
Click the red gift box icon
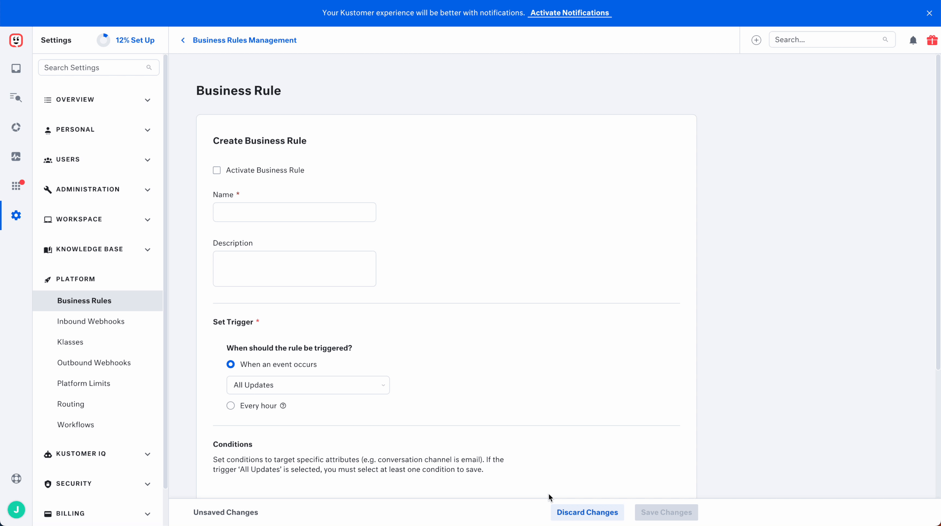pos(932,40)
